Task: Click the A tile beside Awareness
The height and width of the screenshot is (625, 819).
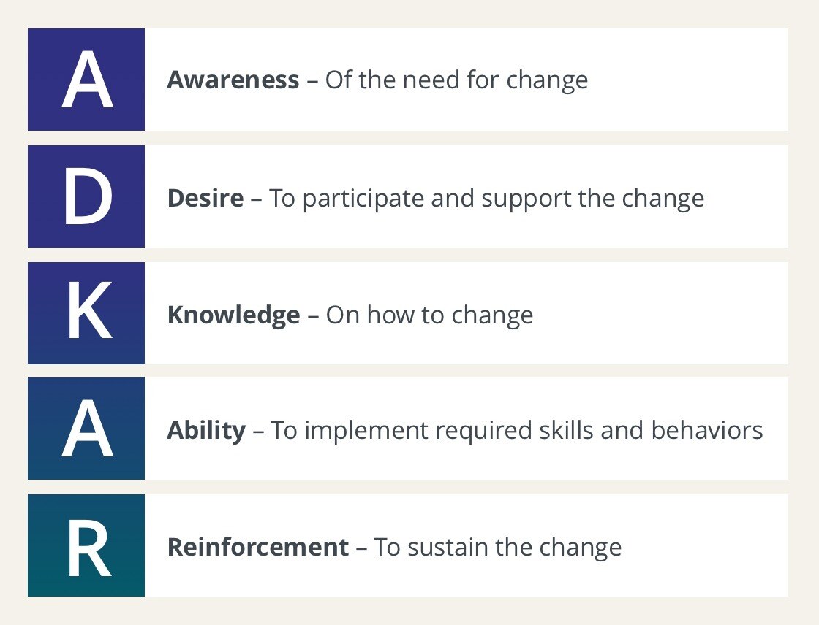Action: 86,80
